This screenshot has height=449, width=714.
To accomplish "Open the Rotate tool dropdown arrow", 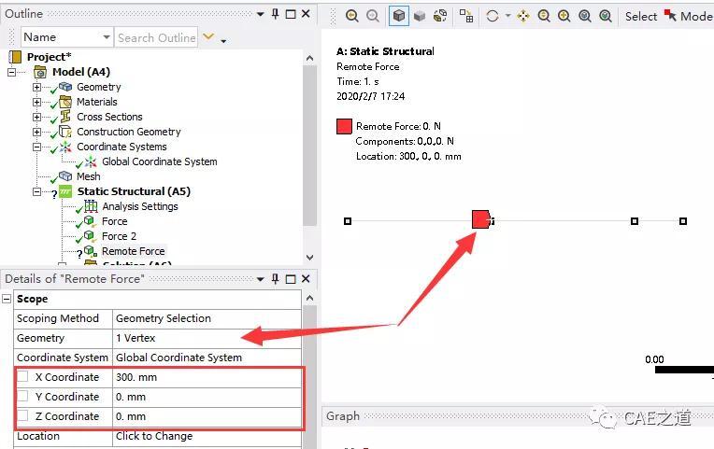I will coord(507,16).
